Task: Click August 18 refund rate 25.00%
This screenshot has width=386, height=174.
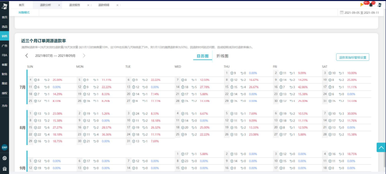Action: 205,128
